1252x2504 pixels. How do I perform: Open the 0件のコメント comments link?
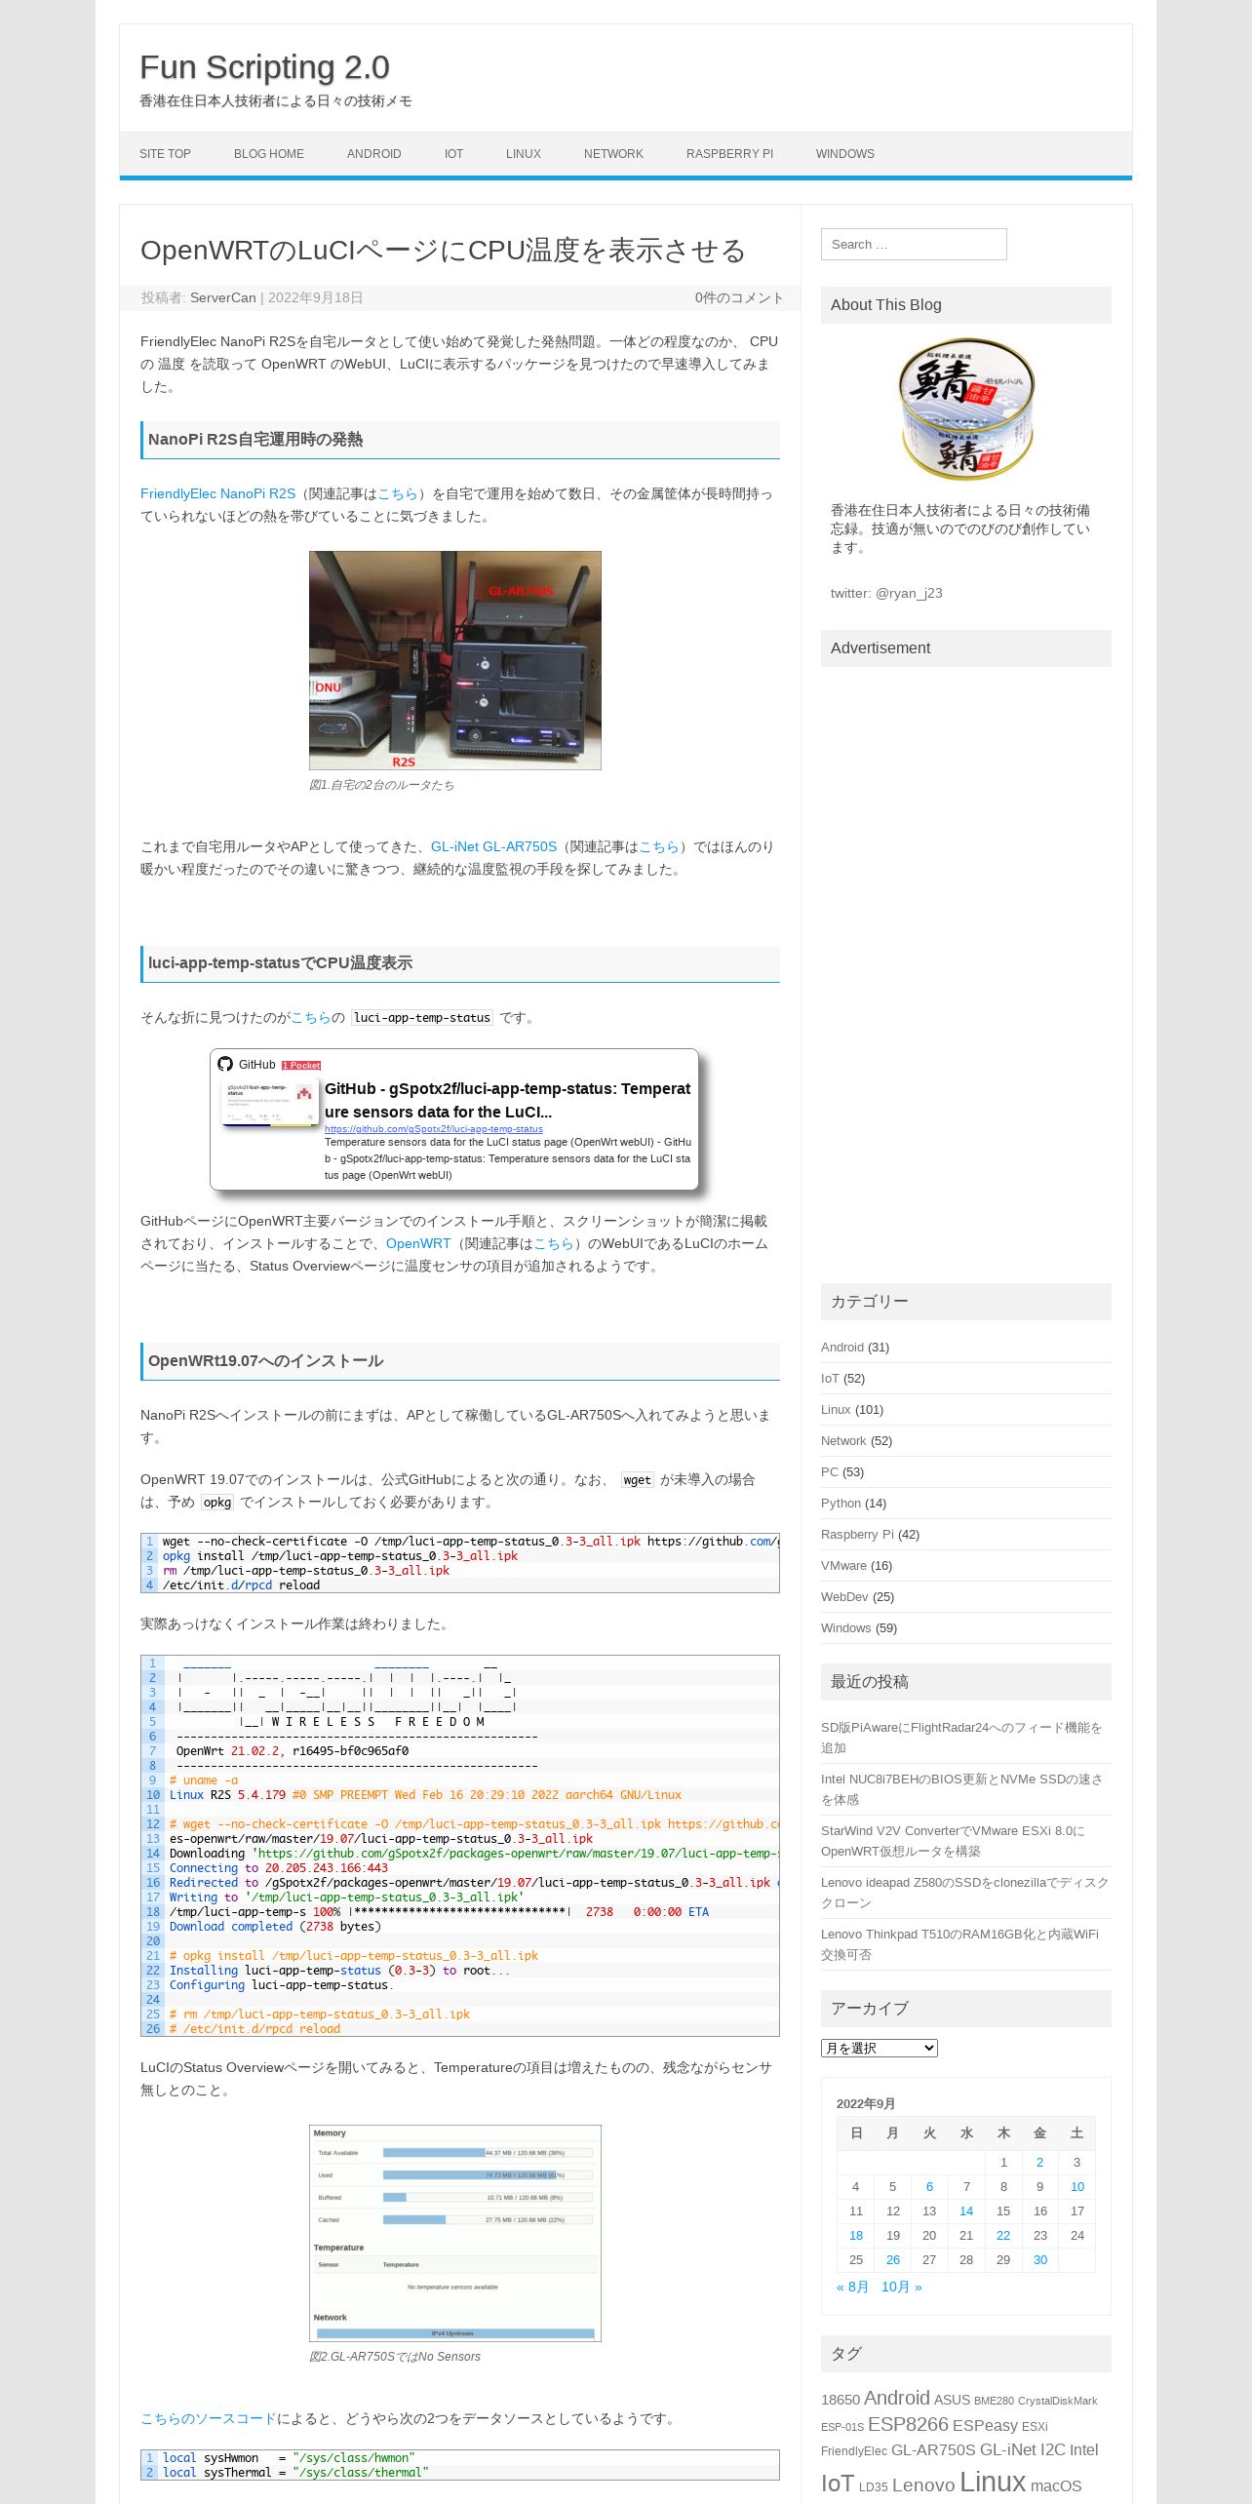pyautogui.click(x=739, y=298)
